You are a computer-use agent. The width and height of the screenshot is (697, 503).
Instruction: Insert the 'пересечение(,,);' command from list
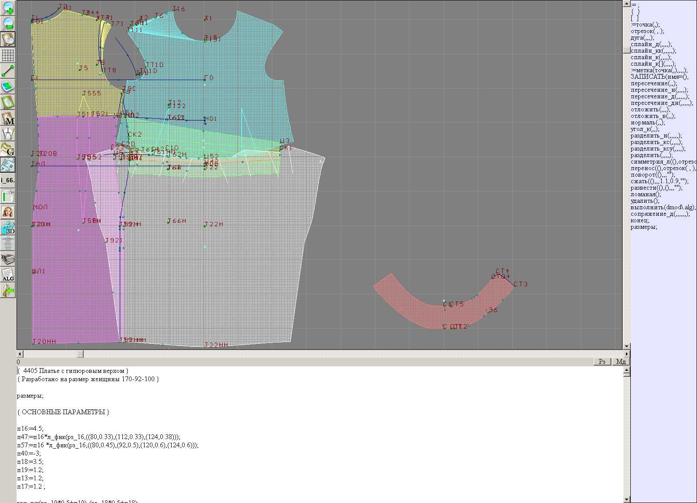[x=653, y=84]
